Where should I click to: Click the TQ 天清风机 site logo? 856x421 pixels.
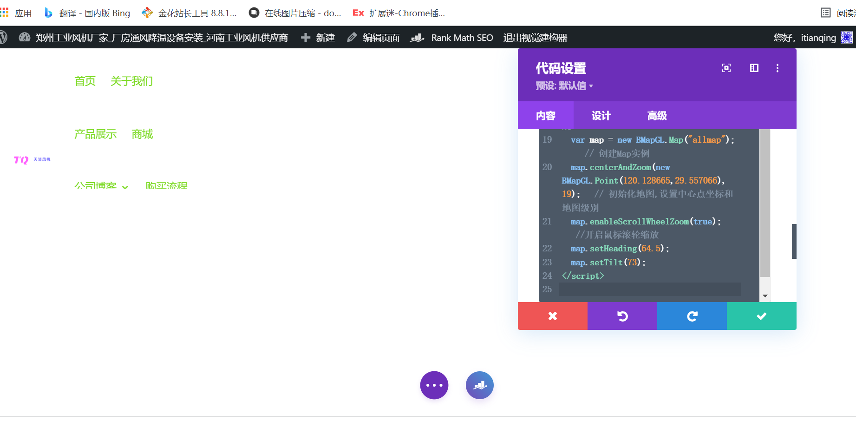coord(32,160)
